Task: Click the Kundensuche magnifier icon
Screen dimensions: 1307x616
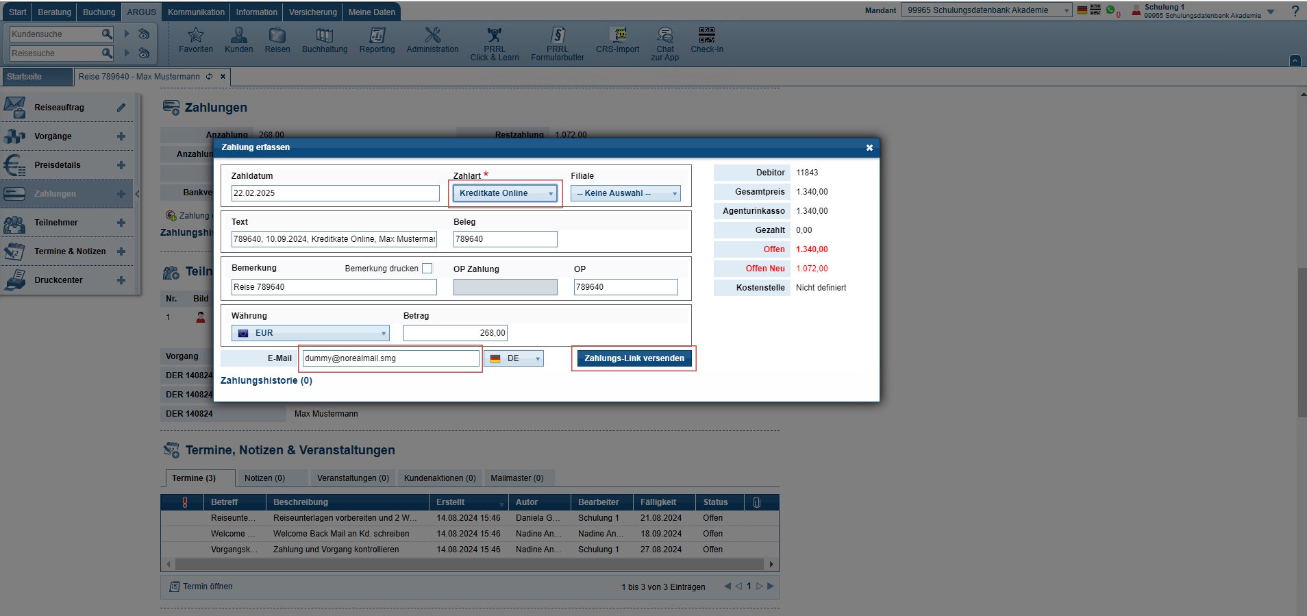Action: point(107,34)
